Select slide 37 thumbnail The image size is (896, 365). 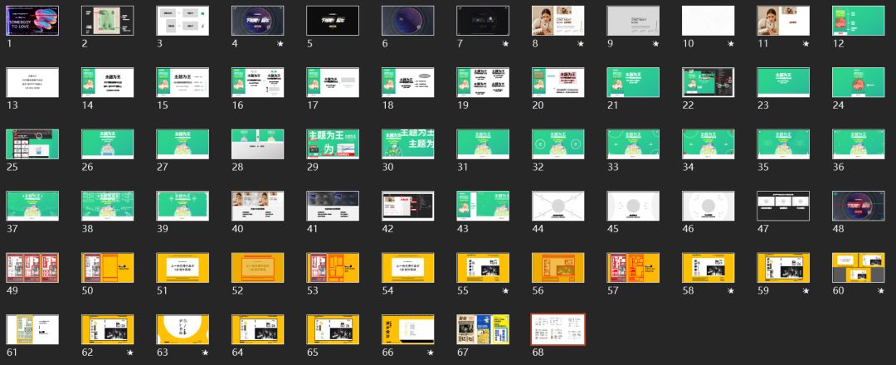click(x=32, y=206)
